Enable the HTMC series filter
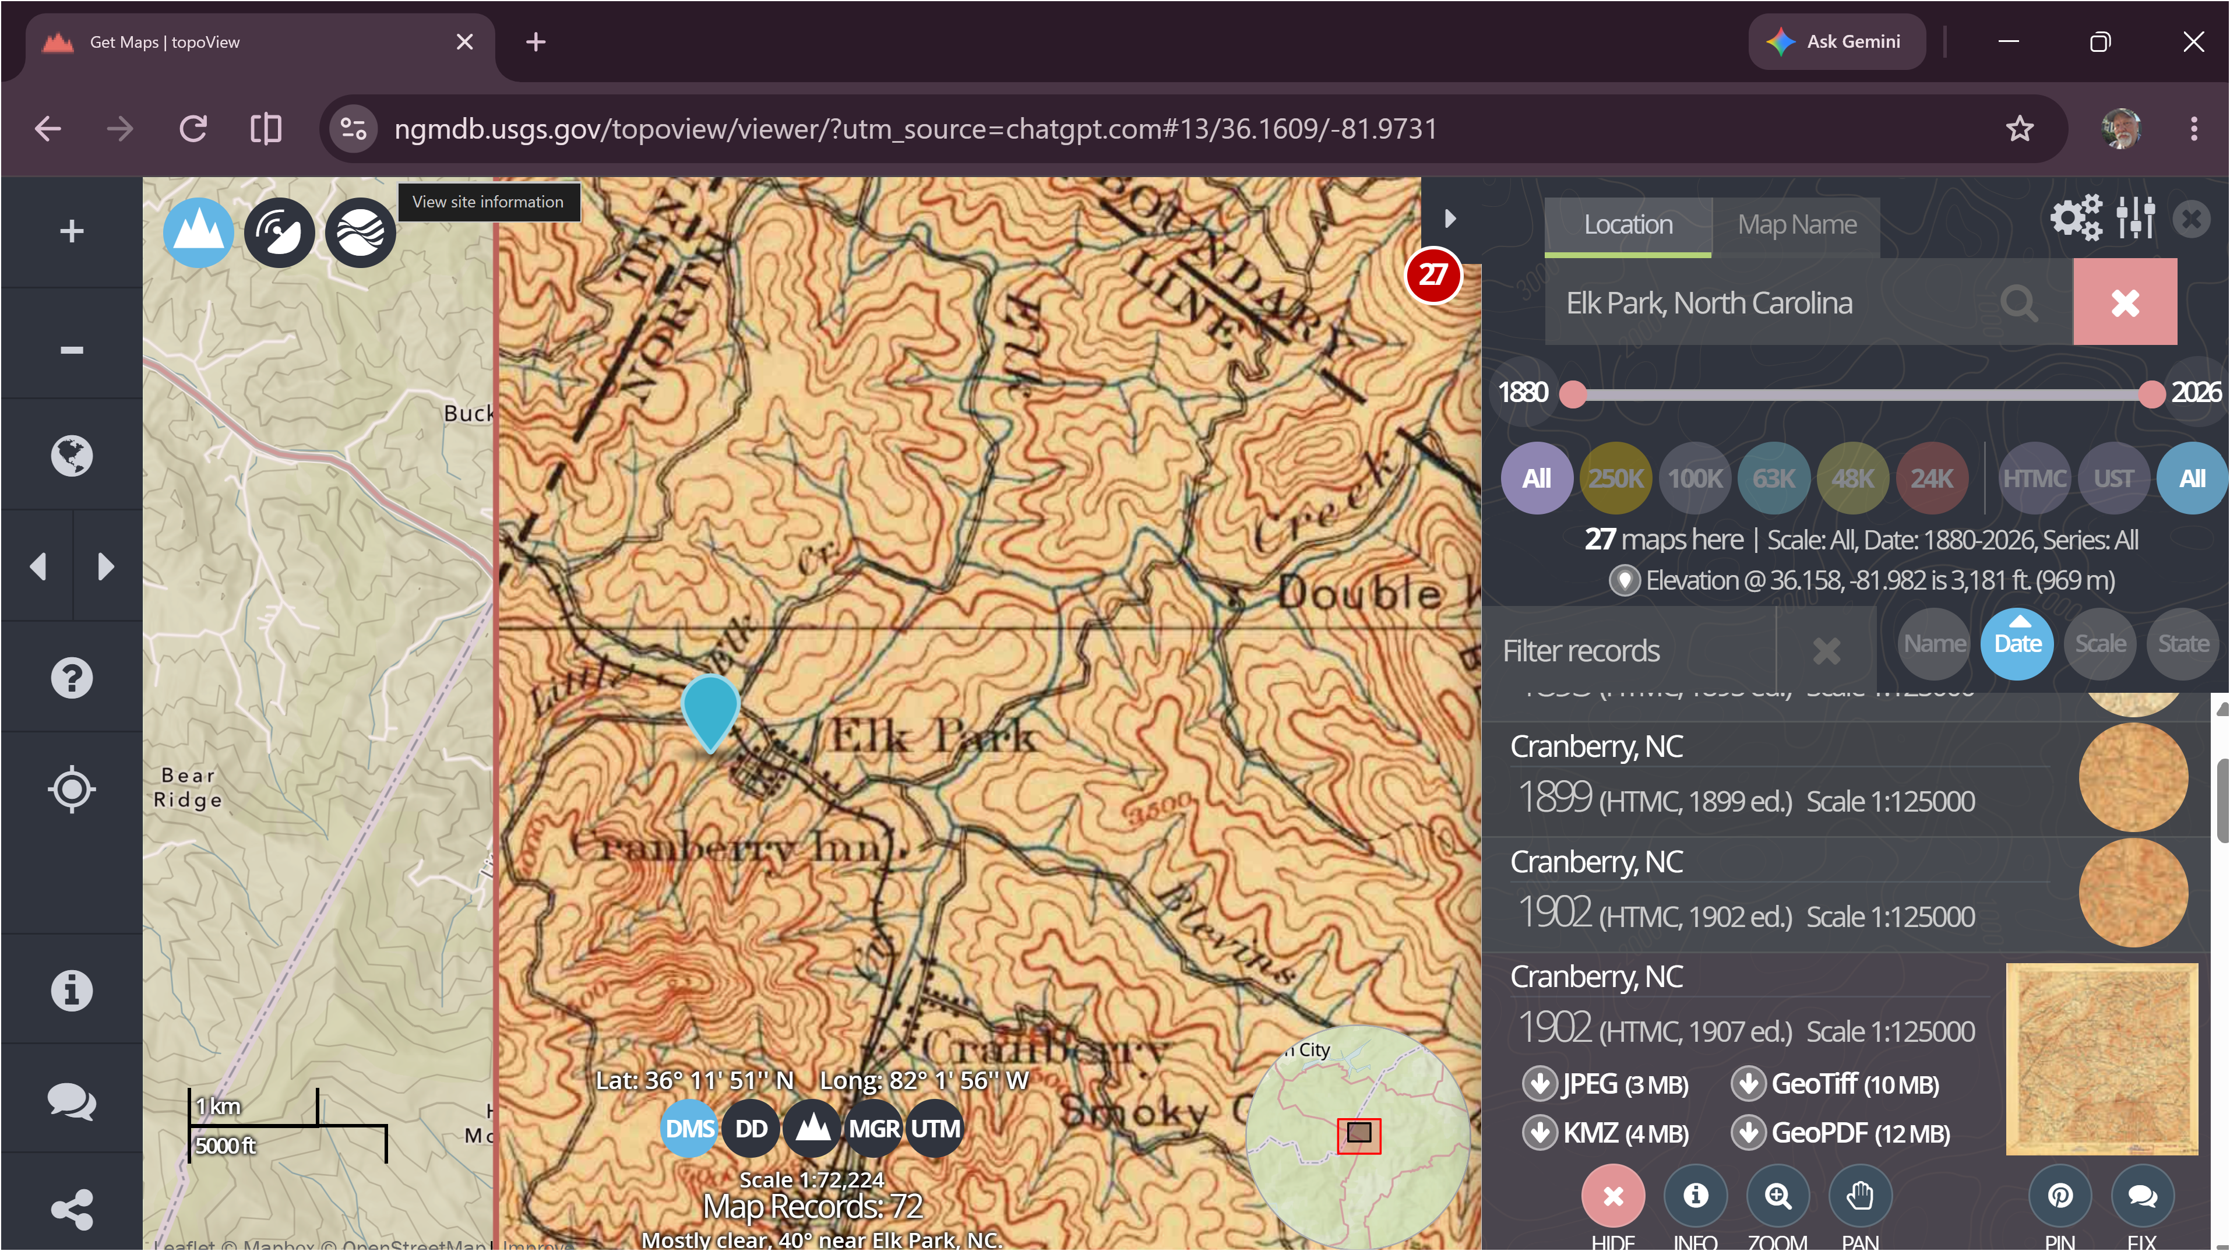Screen dimensions: 2230x1251 [x=2034, y=478]
